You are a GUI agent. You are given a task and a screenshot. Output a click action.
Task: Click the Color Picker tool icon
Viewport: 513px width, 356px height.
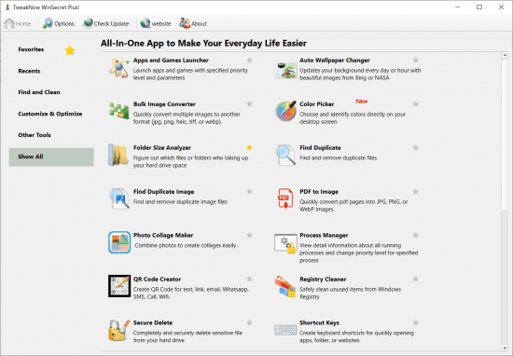tap(285, 111)
